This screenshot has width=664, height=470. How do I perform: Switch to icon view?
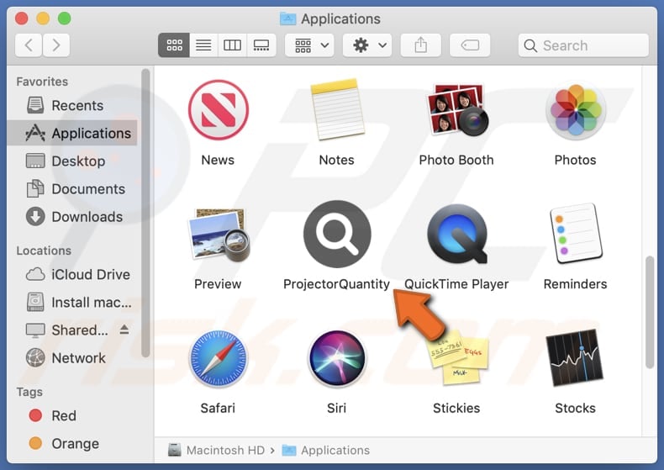click(x=174, y=45)
